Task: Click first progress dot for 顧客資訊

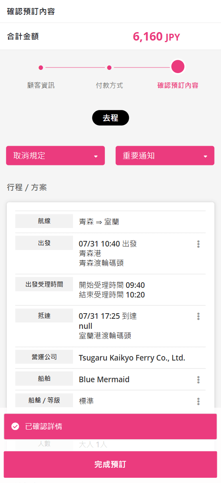Action: [41, 67]
